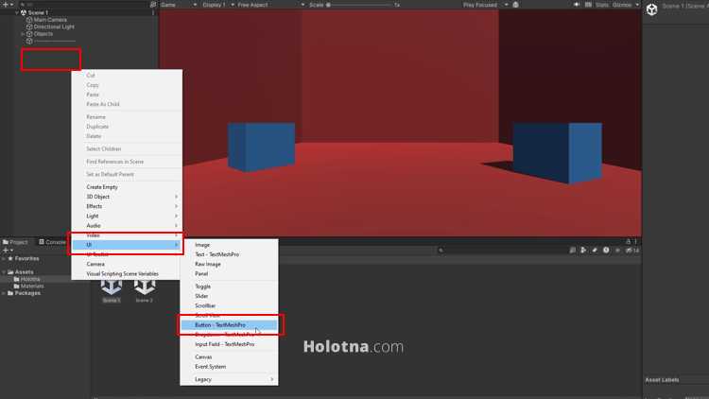The image size is (709, 399).
Task: Click the Materials folder icon in Assets
Action: coord(17,286)
